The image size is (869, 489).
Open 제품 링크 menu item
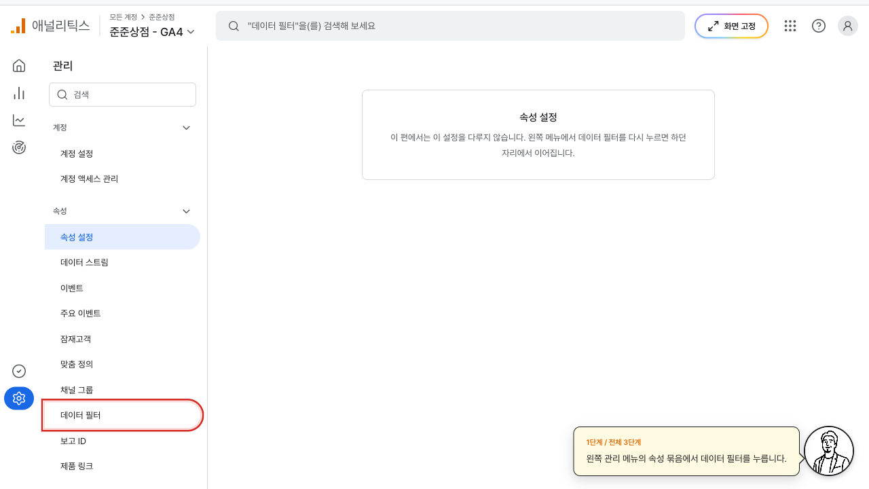[122, 467]
